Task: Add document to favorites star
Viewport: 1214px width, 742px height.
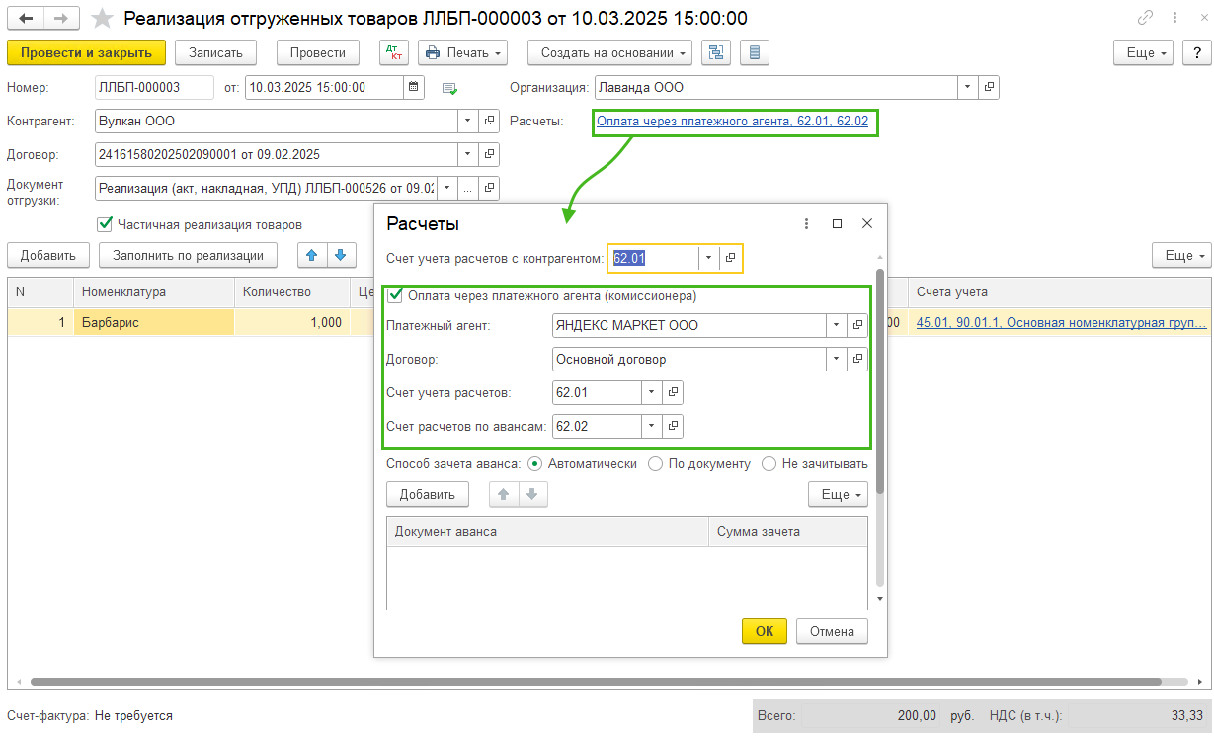Action: tap(101, 18)
